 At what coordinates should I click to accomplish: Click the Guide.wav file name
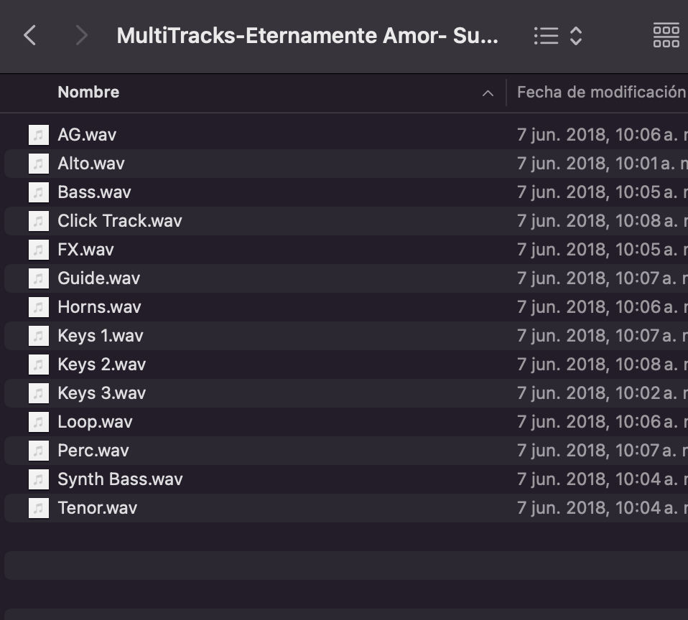click(x=98, y=278)
